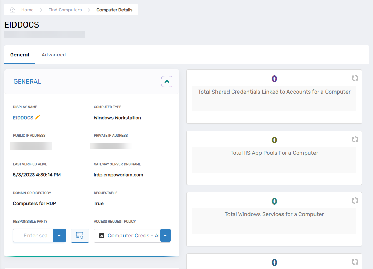Collapse the GENERAL panel with chevron
The width and height of the screenshot is (373, 269).
coord(167,82)
